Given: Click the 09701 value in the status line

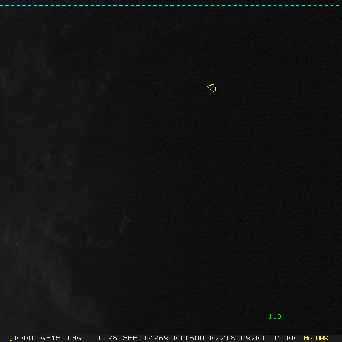Looking at the screenshot, I should [253, 338].
